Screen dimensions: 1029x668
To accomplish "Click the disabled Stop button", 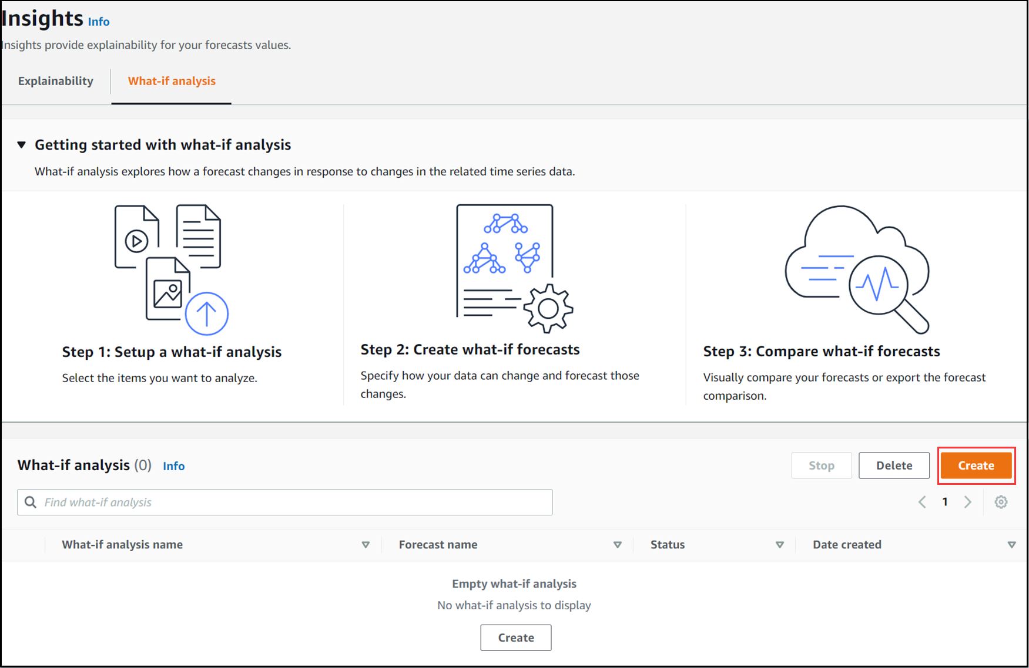I will (x=821, y=465).
